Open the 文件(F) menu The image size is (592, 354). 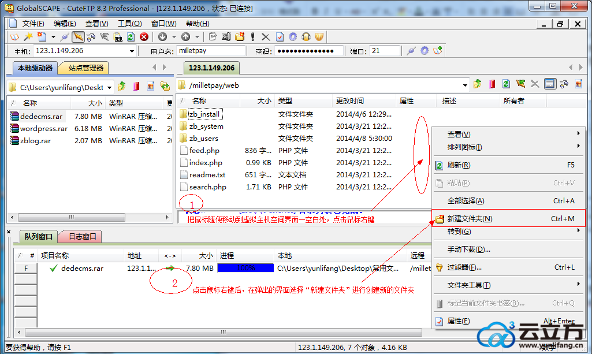tap(33, 24)
